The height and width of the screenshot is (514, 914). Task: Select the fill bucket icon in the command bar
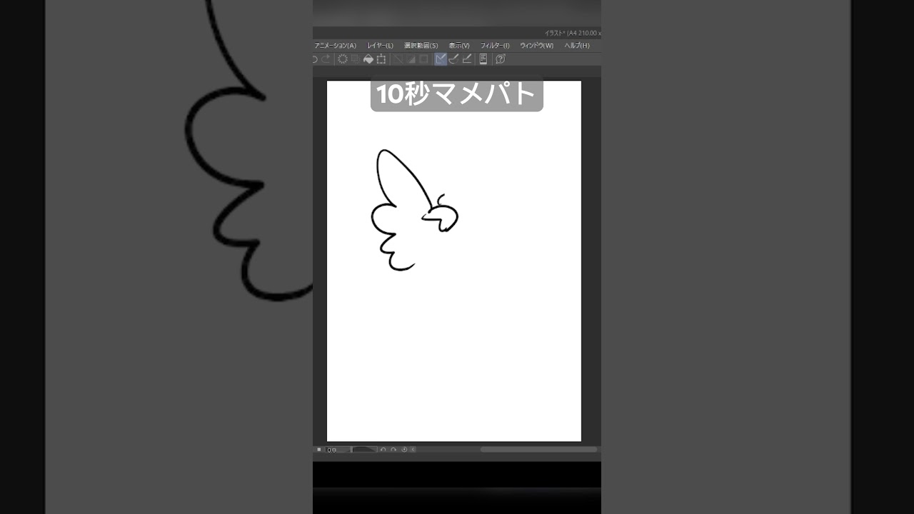(368, 59)
